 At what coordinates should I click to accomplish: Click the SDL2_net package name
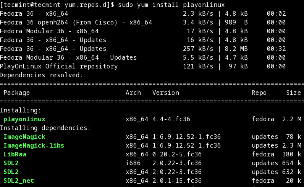(x=19, y=180)
